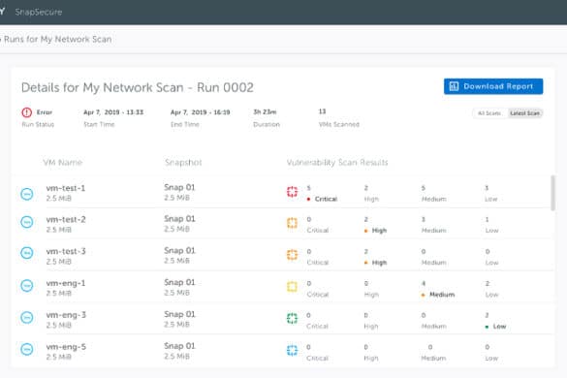
Task: Open the SnapSecure header item
Action: (39, 12)
